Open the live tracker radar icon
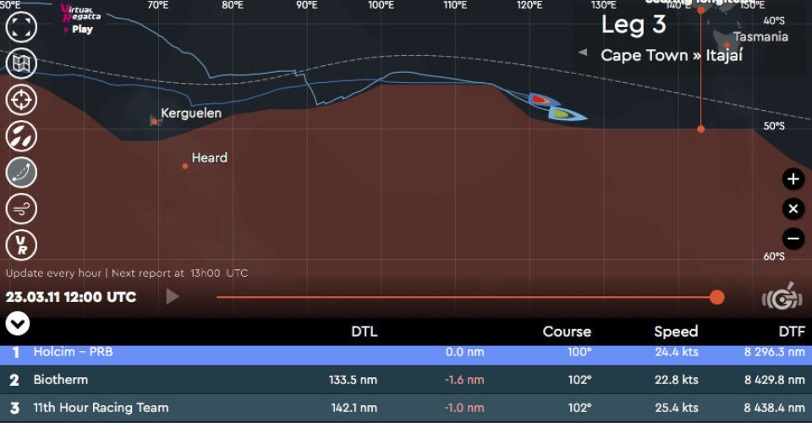 coord(781,298)
